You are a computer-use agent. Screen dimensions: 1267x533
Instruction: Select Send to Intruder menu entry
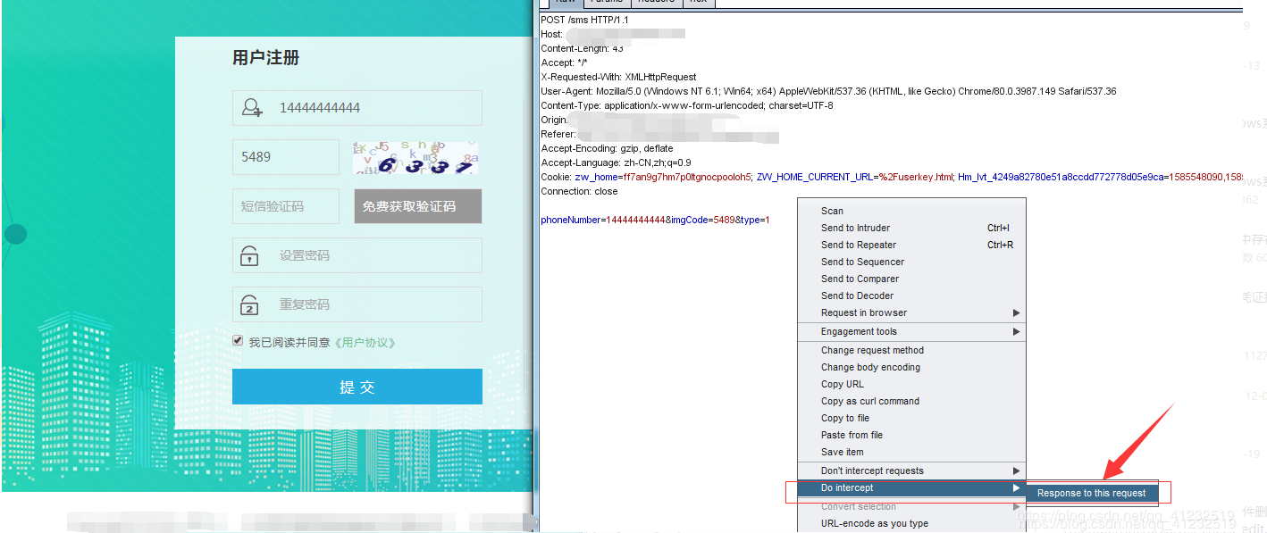pos(911,228)
